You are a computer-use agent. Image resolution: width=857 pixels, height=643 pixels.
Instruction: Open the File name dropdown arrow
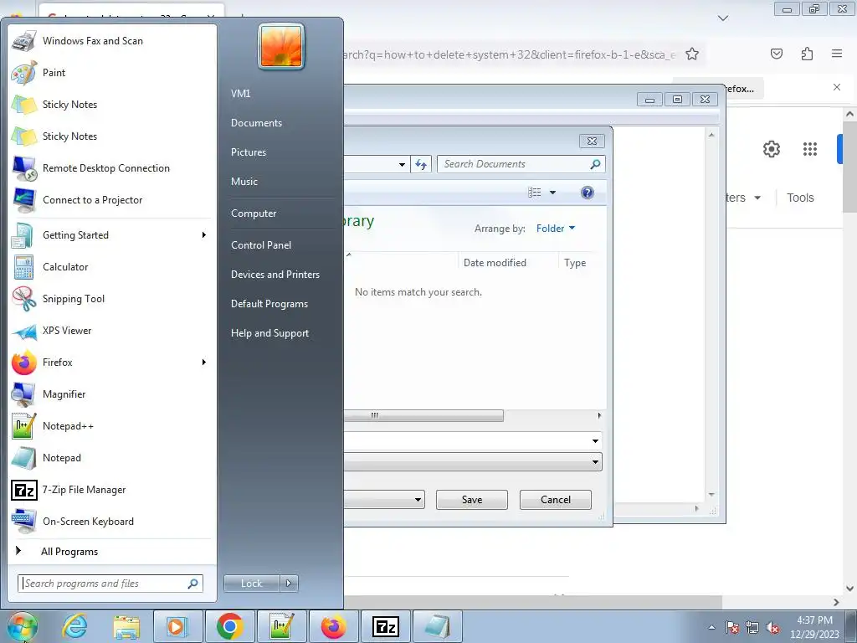[x=595, y=440]
